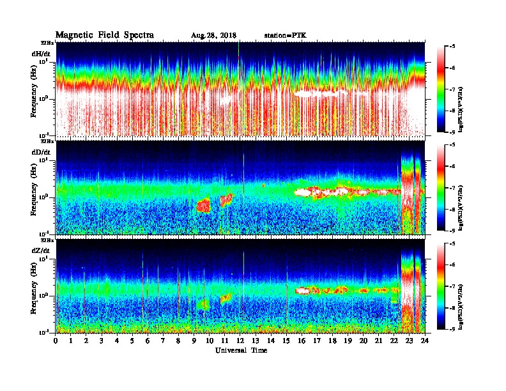Viewport: 506px width, 391px height.
Task: Click the hour 23 tick label
Action: click(410, 341)
